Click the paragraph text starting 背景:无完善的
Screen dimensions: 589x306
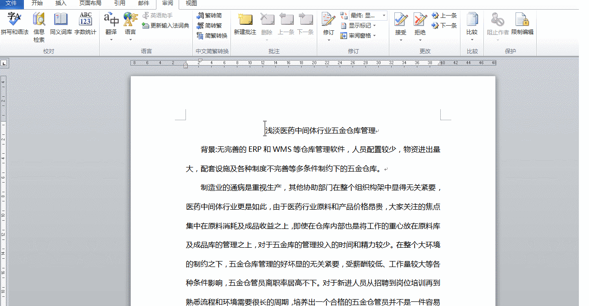[x=313, y=159]
